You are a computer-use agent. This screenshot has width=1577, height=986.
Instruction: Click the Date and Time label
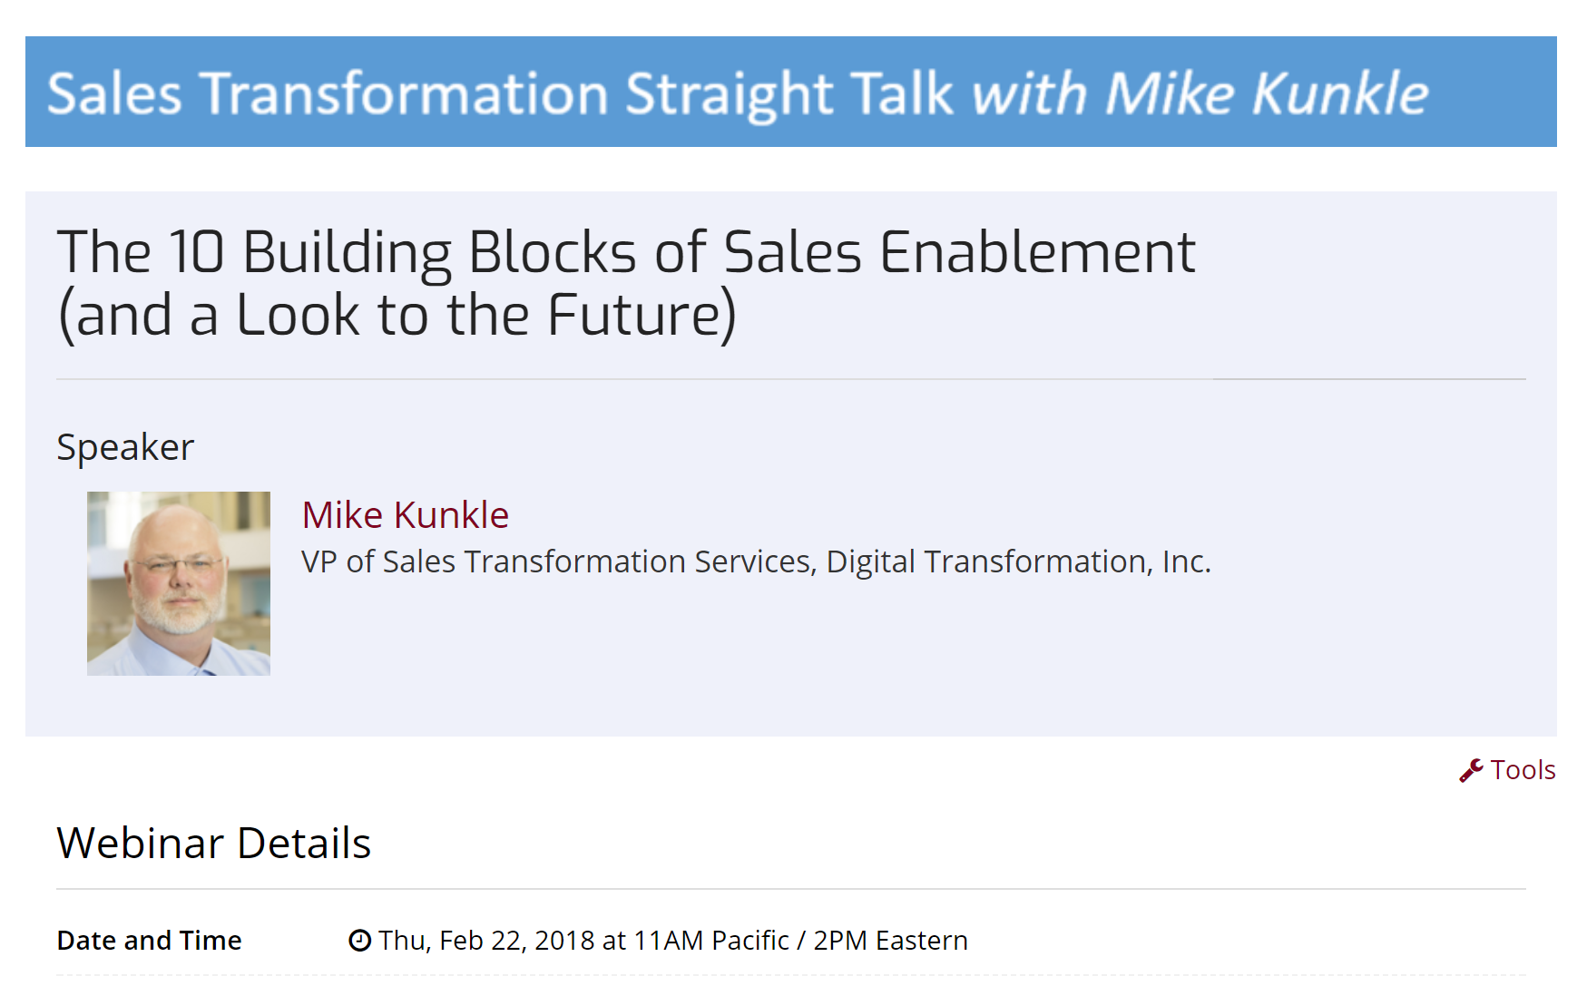(150, 941)
